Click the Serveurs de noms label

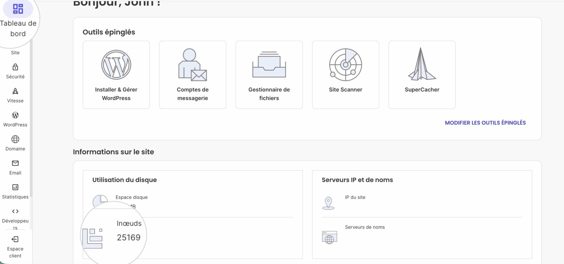pyautogui.click(x=365, y=227)
